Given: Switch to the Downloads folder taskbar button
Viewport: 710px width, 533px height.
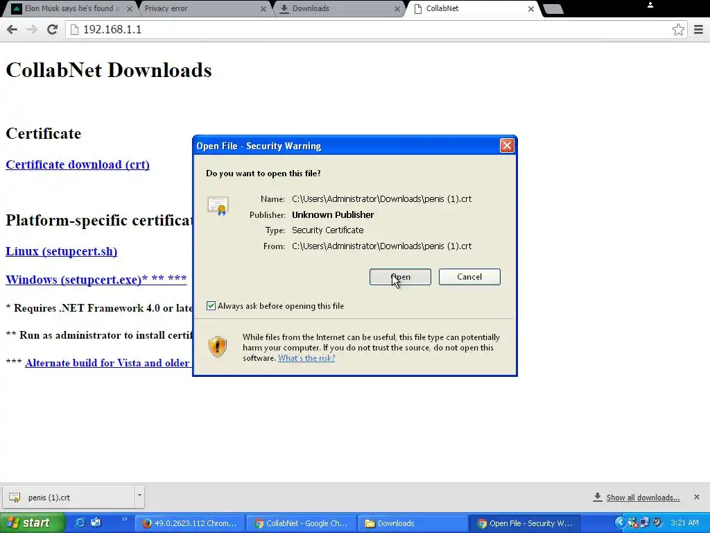Looking at the screenshot, I should tap(413, 523).
